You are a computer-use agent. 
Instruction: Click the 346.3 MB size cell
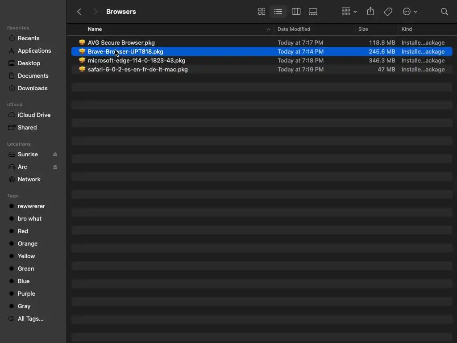point(382,61)
